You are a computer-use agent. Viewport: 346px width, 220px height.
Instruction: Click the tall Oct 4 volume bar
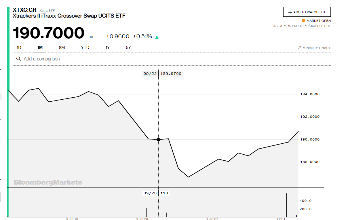point(287,205)
